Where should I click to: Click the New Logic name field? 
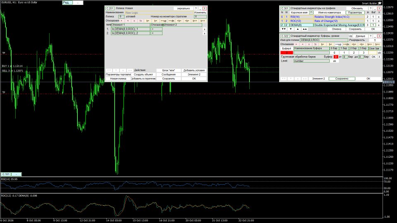tap(158, 12)
